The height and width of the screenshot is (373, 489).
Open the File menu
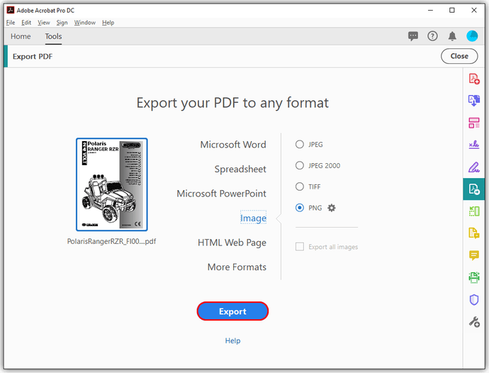pyautogui.click(x=11, y=23)
